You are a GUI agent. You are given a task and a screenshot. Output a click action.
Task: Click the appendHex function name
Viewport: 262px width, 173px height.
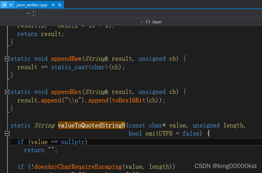(66, 92)
